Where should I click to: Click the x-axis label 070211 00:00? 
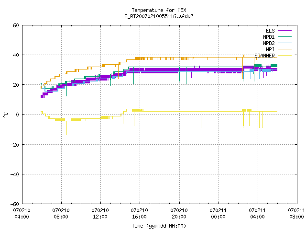pos(218,214)
